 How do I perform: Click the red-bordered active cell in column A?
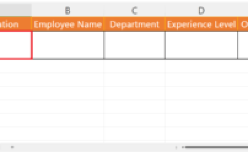click(x=16, y=45)
